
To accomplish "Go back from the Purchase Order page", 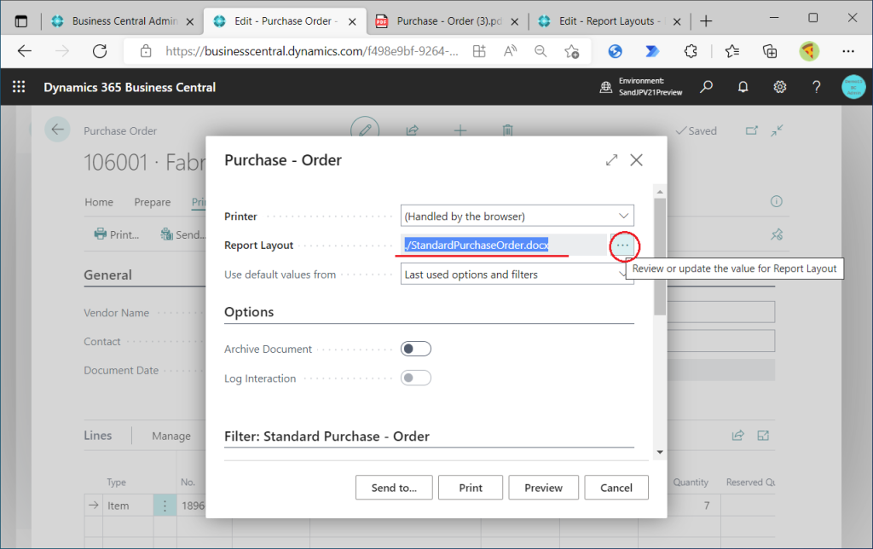I will pyautogui.click(x=57, y=130).
